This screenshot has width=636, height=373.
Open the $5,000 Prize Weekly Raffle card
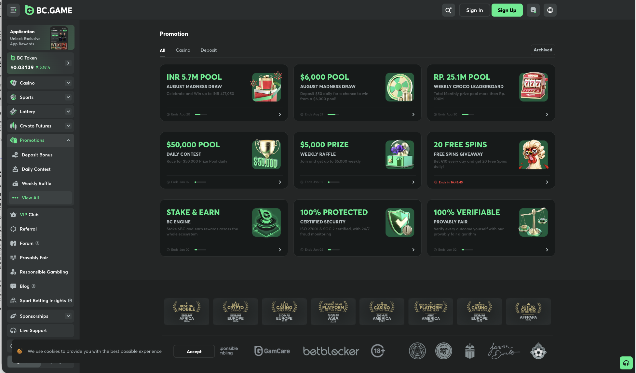pyautogui.click(x=357, y=160)
